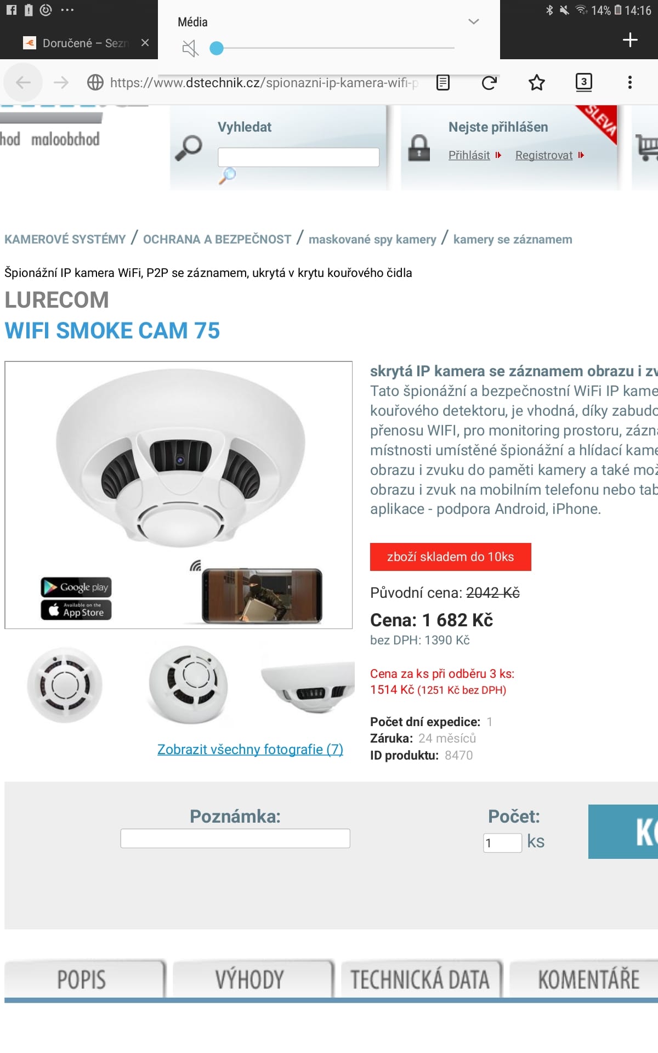Reload the page with refresh icon
This screenshot has width=658, height=1053.
pos(489,83)
